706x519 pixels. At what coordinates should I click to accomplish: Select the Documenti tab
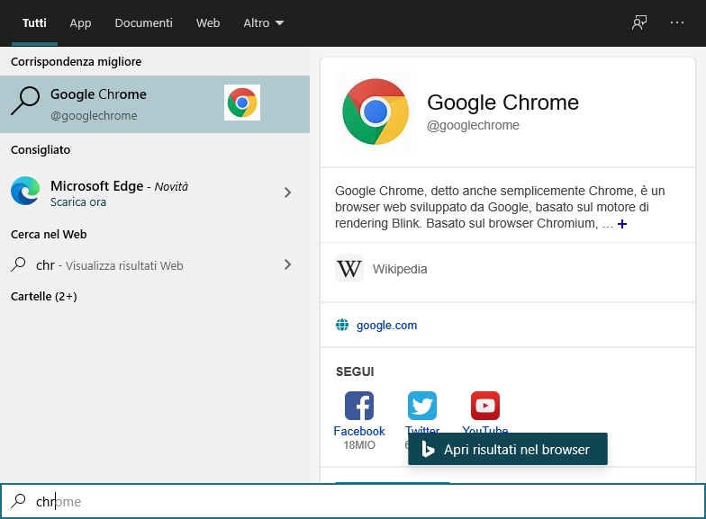pos(143,23)
